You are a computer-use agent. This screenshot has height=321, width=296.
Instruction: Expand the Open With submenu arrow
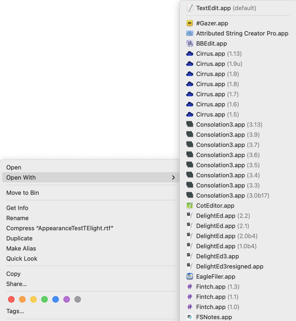coord(173,177)
